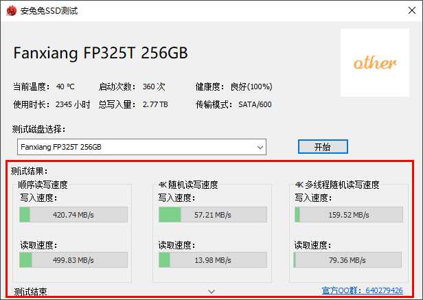Click the Fanxiang FP325T 256GB title heading
The width and height of the screenshot is (423, 300).
[100, 53]
